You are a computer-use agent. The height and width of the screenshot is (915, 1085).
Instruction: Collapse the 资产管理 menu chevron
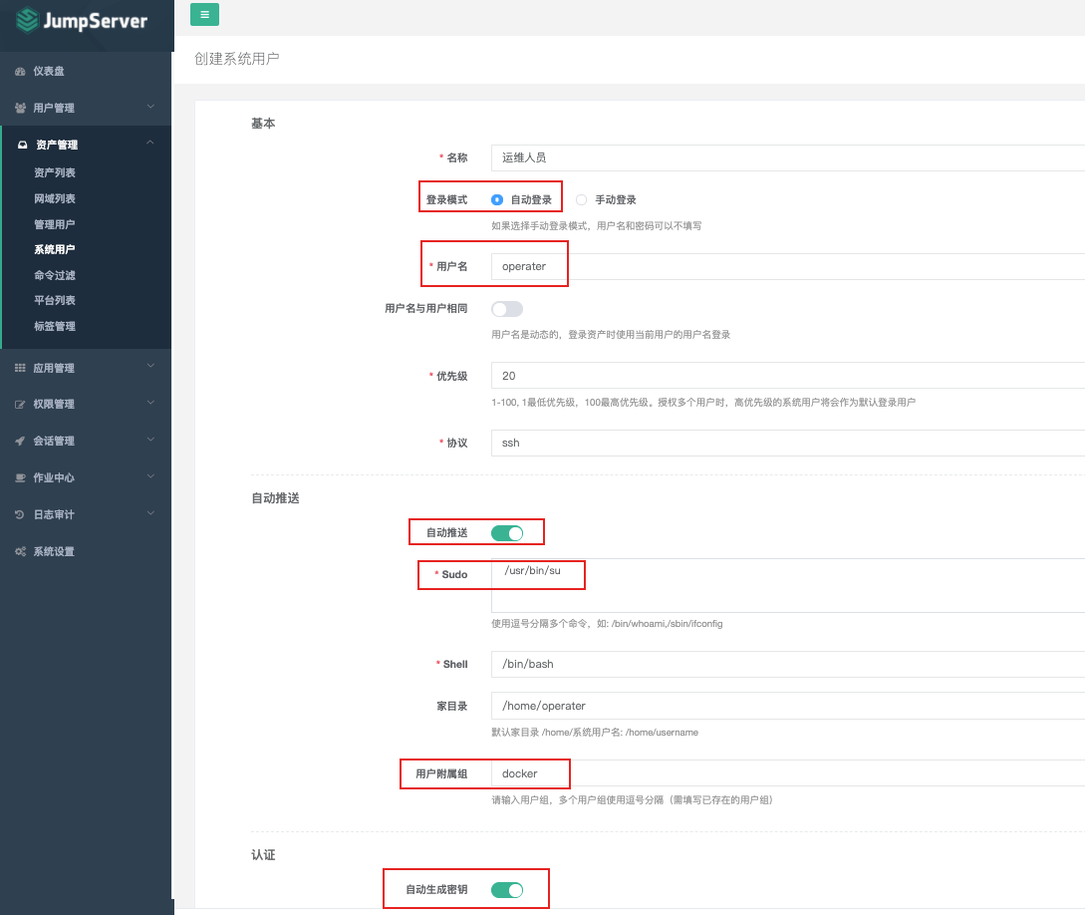pyautogui.click(x=150, y=143)
